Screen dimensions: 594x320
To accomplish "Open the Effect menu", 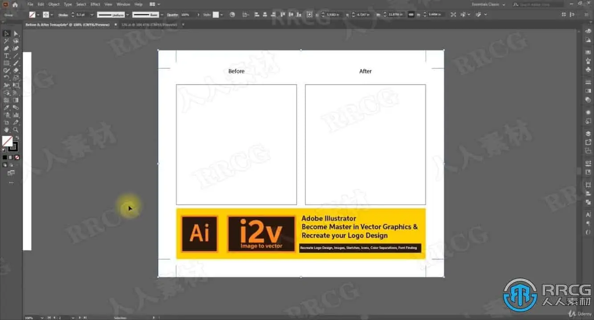I will [95, 4].
